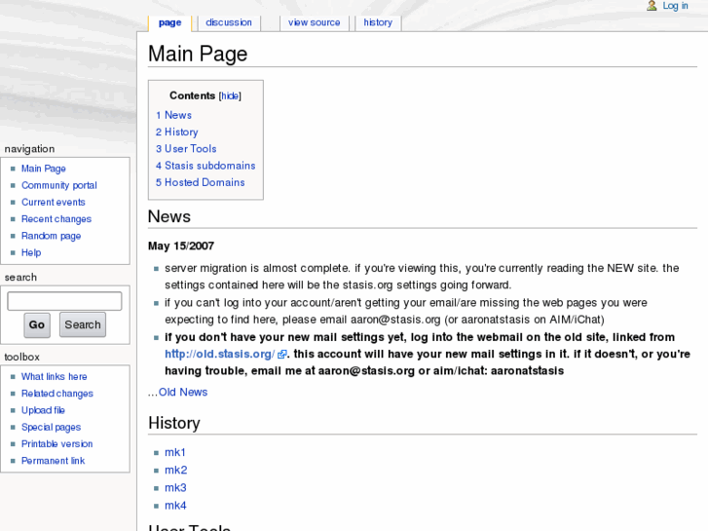Hide the Contents table via hide link
The width and height of the screenshot is (708, 531).
[x=230, y=95]
